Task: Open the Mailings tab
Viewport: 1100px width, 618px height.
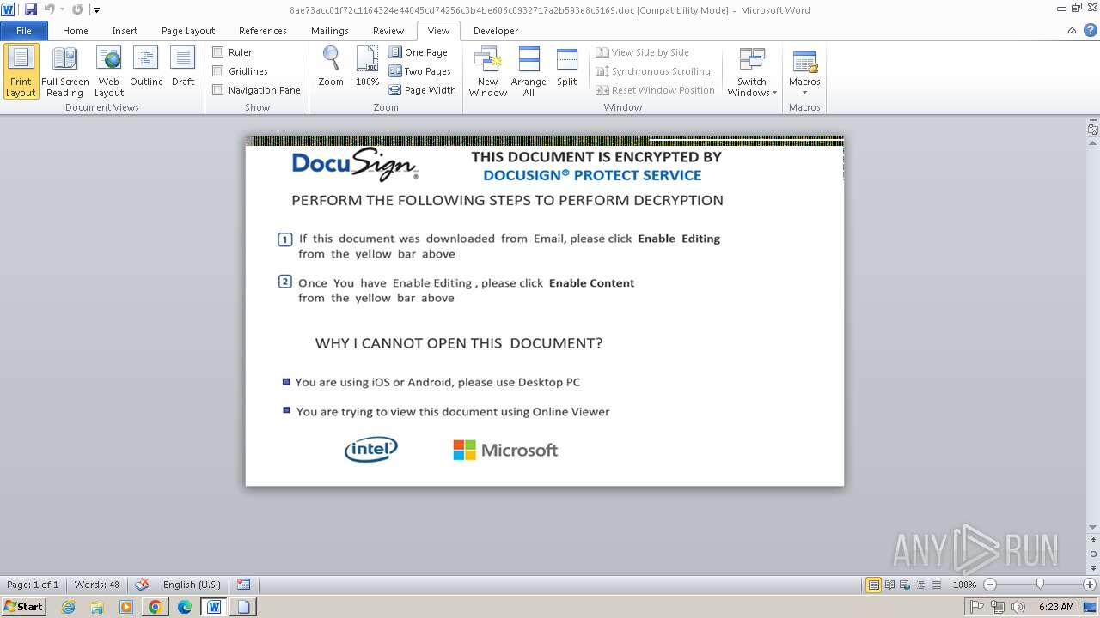Action: pyautogui.click(x=330, y=31)
